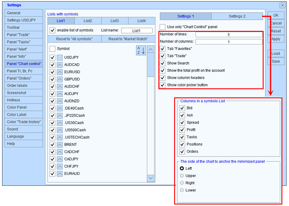Disable the Spread column checkbox
The height and width of the screenshot is (206, 289).
click(182, 123)
